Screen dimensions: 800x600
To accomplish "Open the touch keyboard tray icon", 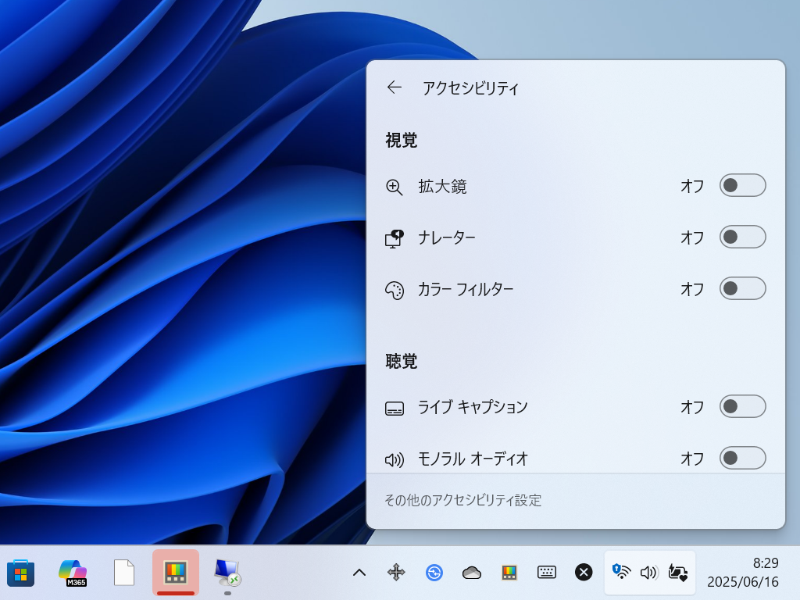I will (x=546, y=573).
